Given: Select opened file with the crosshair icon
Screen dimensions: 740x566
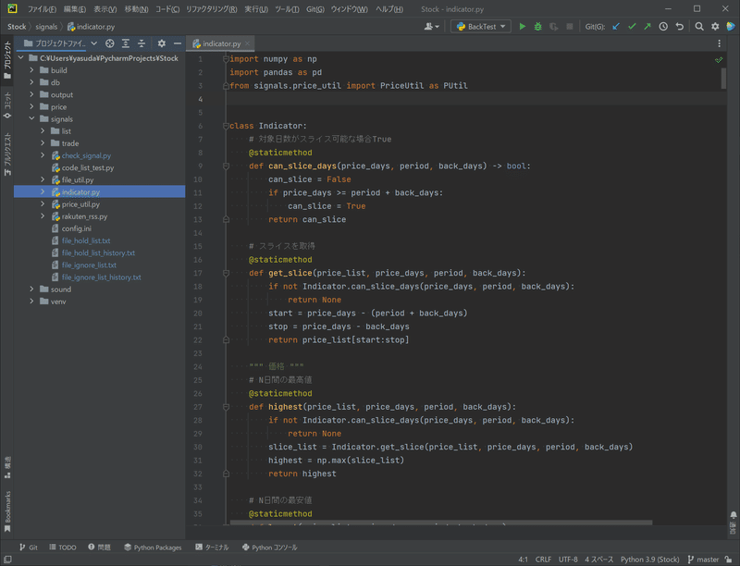Looking at the screenshot, I should (110, 43).
